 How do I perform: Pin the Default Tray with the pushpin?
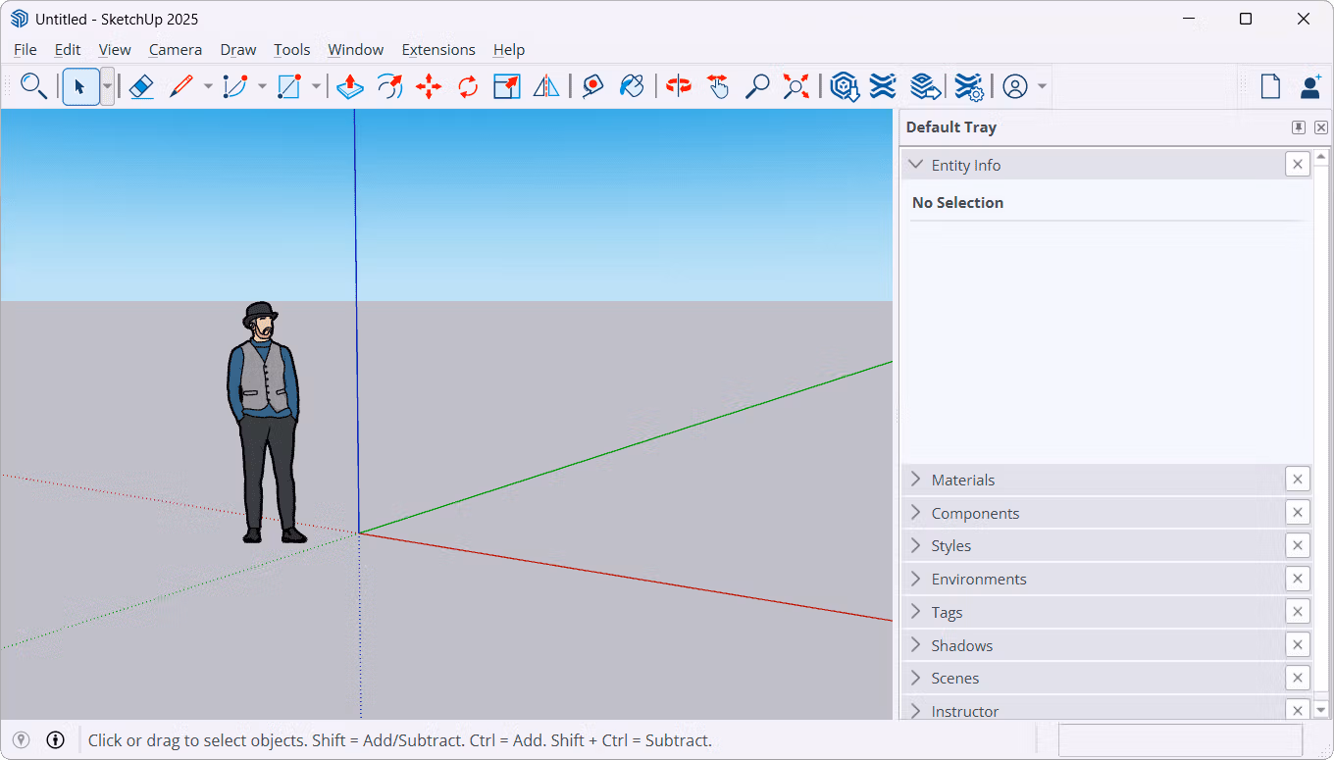(x=1299, y=127)
